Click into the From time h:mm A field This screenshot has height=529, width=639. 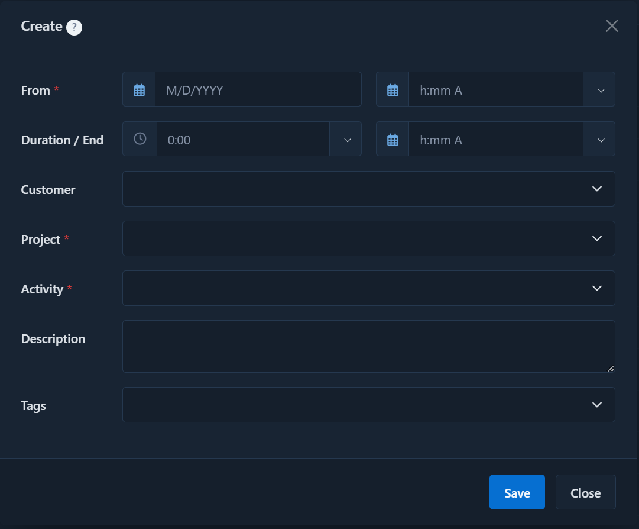[495, 90]
